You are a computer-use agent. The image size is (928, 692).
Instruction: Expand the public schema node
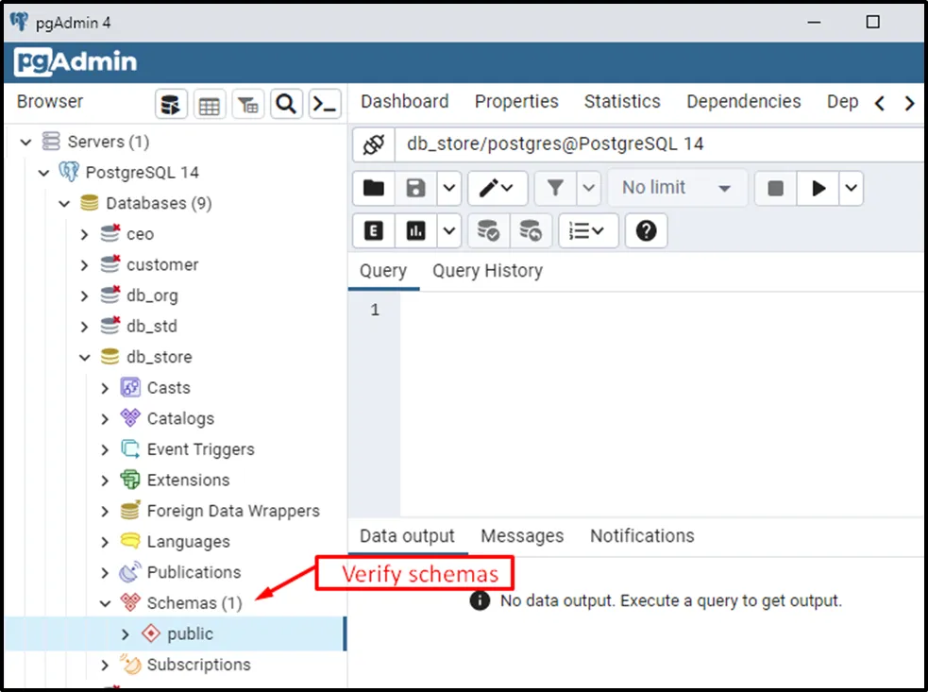tap(126, 634)
